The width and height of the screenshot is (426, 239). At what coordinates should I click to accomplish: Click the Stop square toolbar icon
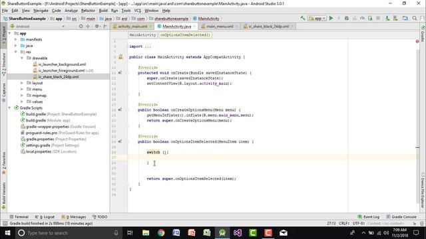click(378, 19)
